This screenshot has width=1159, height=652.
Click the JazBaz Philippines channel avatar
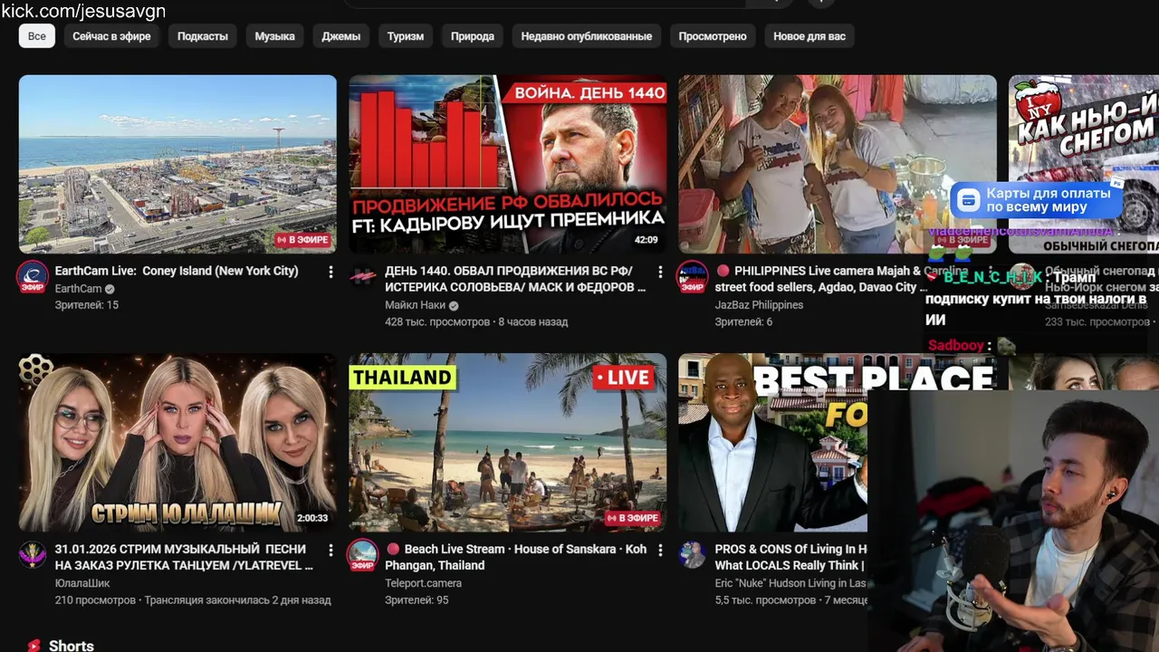pyautogui.click(x=693, y=277)
